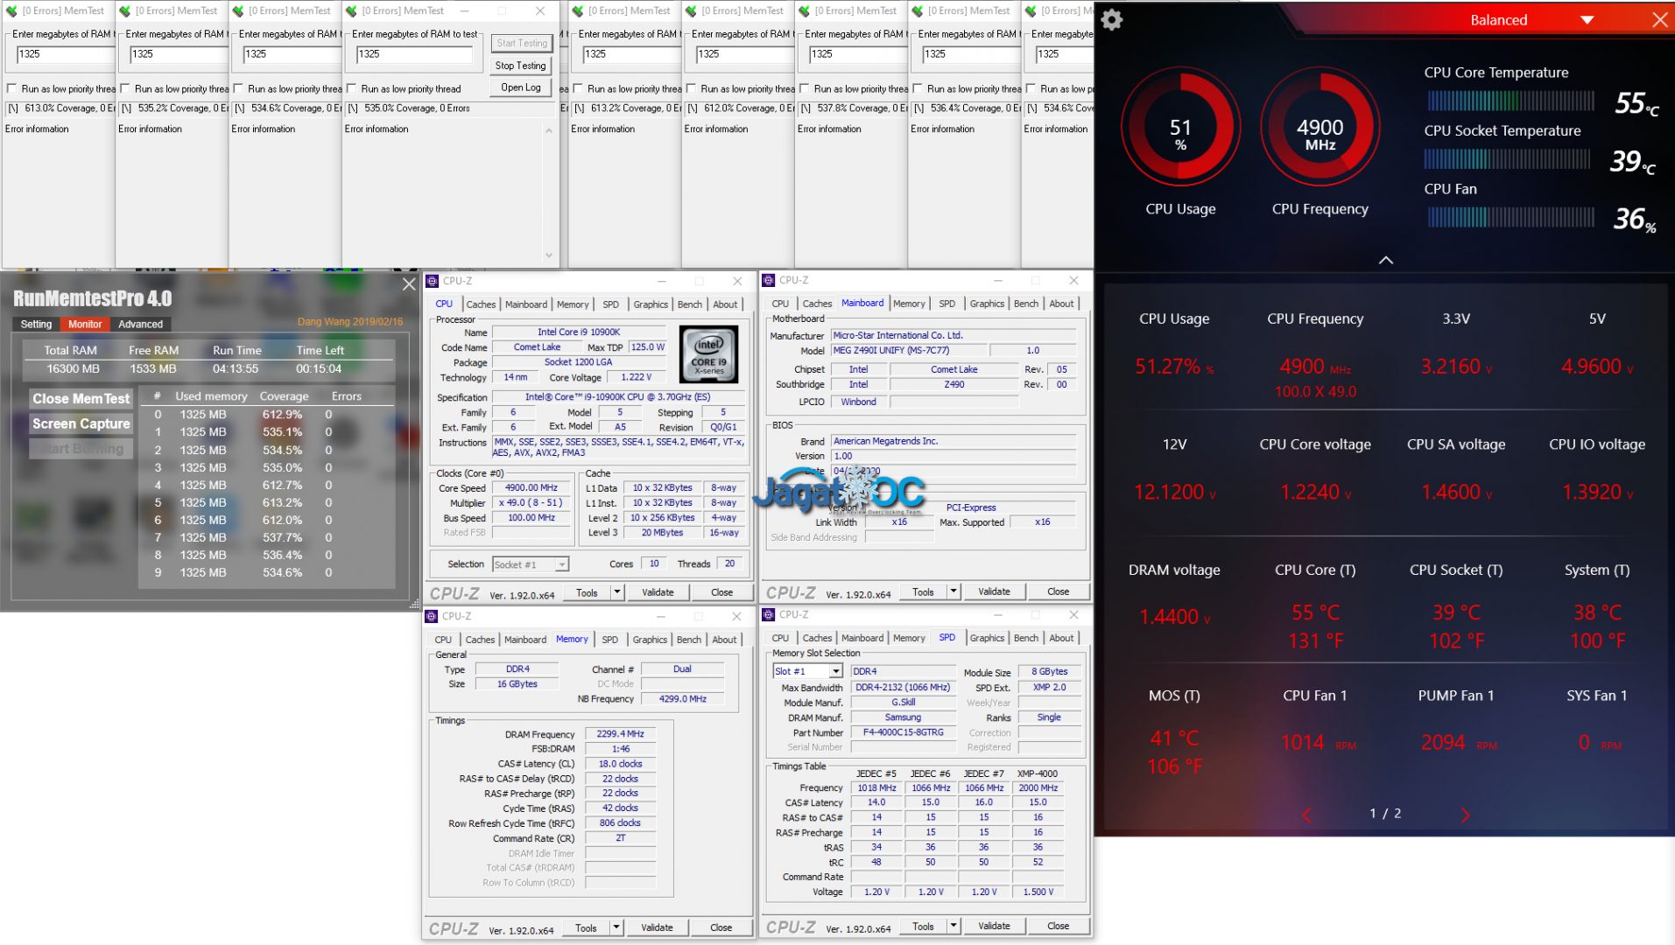
Task: Click the CPU Fan percentage bar meter
Action: 1510,217
